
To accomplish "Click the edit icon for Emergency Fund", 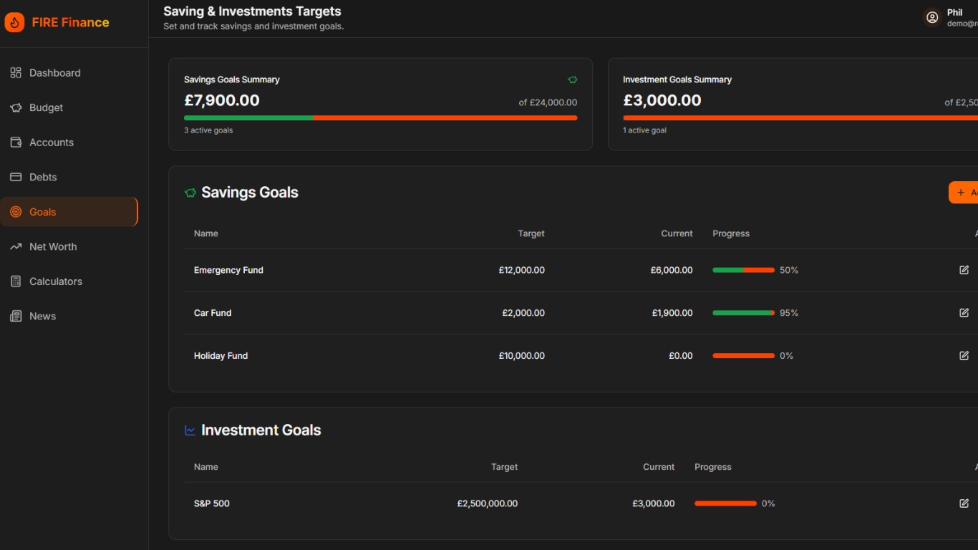I will (964, 270).
